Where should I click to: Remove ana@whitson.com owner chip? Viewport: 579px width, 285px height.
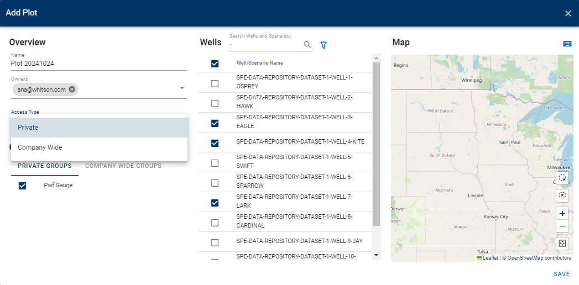[x=72, y=89]
